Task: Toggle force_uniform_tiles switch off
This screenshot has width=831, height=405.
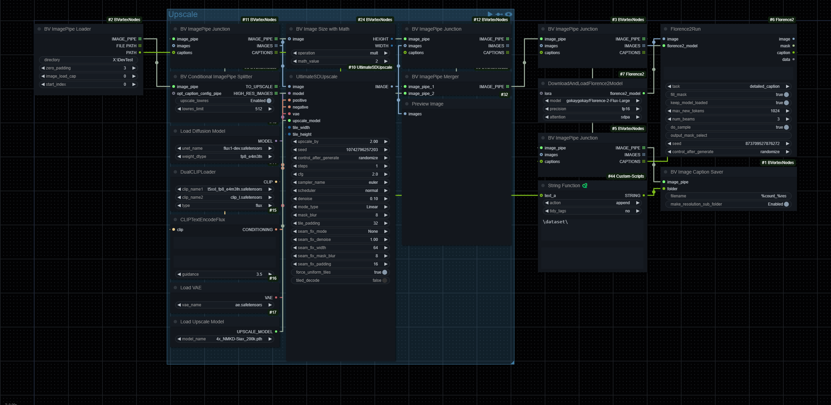Action: [385, 272]
